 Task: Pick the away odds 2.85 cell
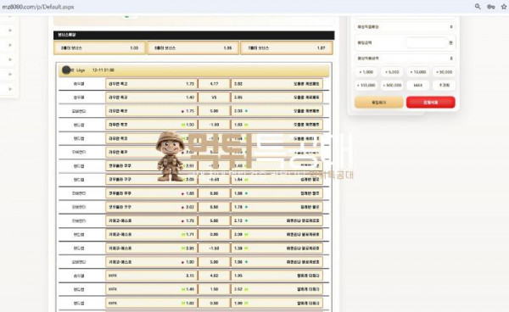coord(277,97)
